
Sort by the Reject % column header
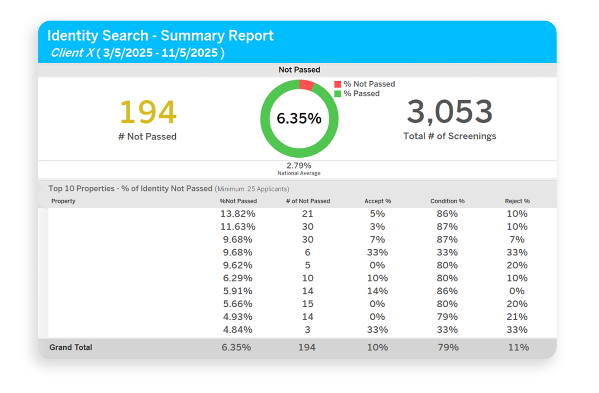(517, 201)
